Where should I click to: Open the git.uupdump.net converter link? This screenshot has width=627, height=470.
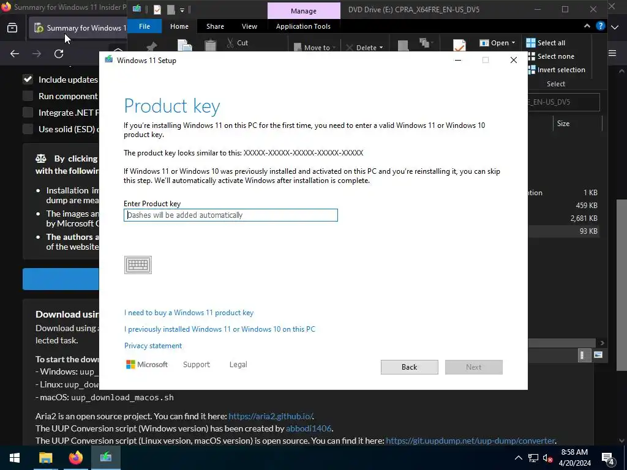(x=470, y=441)
